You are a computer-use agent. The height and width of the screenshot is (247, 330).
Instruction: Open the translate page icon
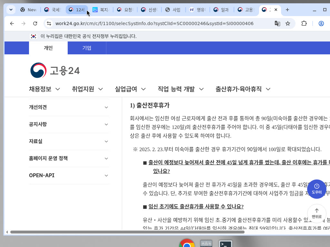click(x=277, y=23)
